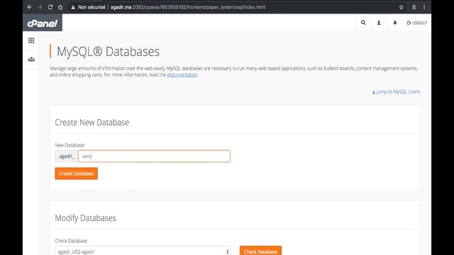This screenshot has height=255, width=454.
Task: Open the User Manager sidebar icon
Action: [31, 59]
